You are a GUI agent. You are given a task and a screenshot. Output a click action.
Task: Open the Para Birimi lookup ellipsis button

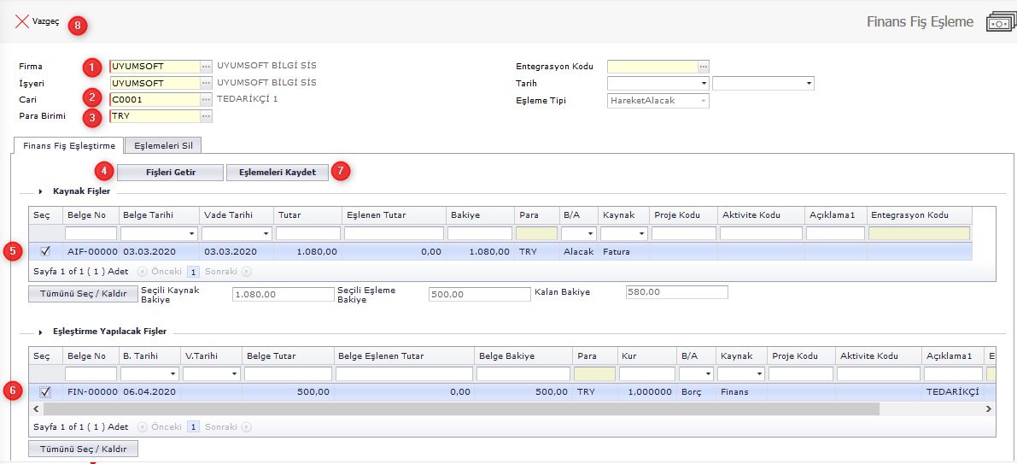click(206, 116)
